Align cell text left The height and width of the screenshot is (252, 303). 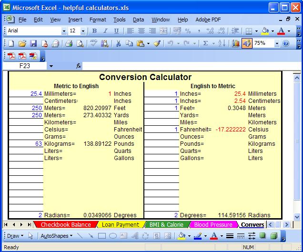coord(131,31)
